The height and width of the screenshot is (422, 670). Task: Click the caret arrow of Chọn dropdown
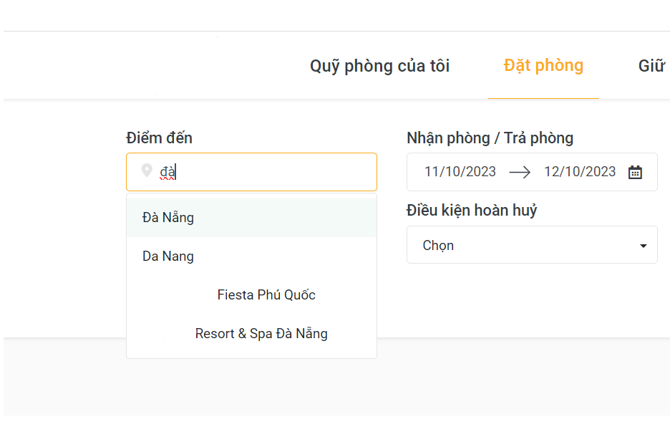643,246
